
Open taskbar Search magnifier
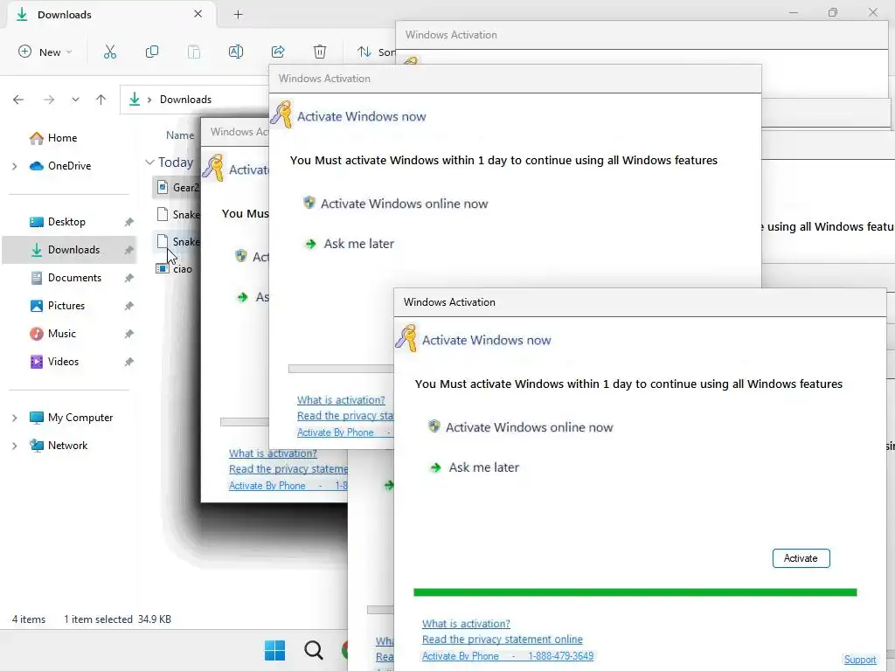314,650
